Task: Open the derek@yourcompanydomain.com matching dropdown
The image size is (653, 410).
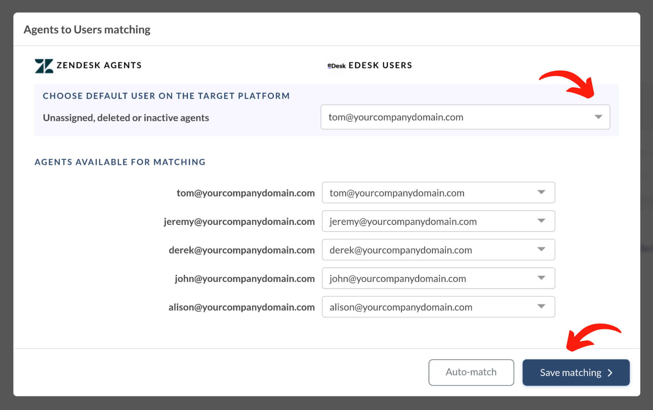Action: point(438,250)
